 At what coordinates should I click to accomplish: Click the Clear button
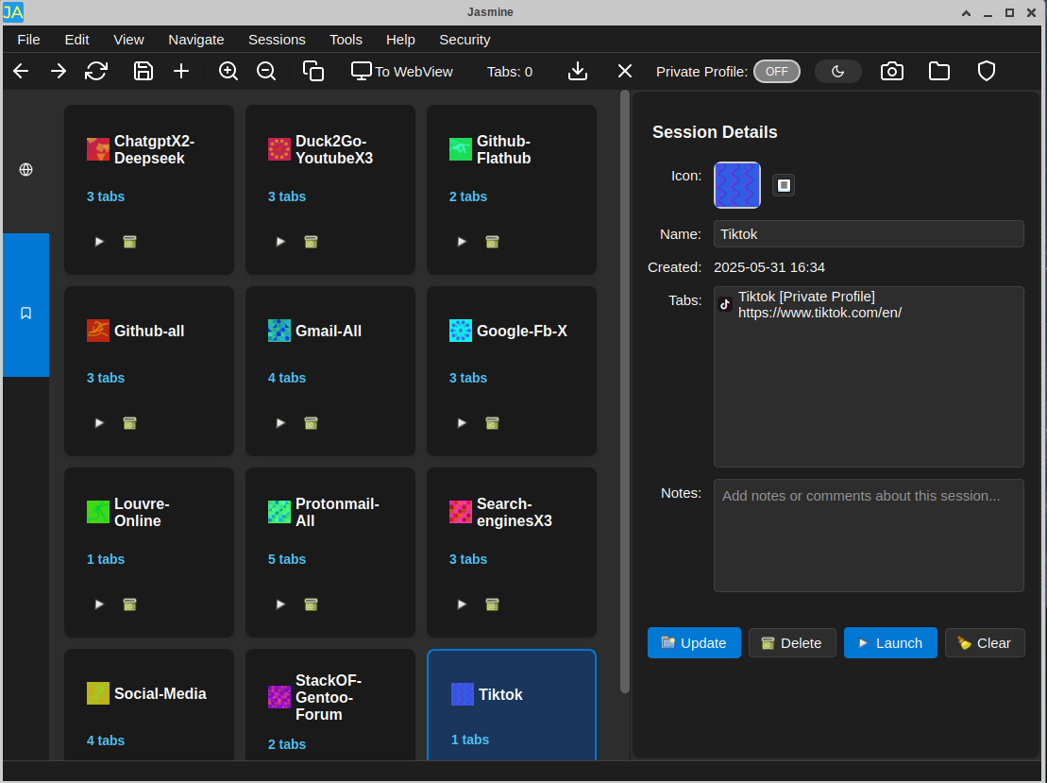click(985, 642)
